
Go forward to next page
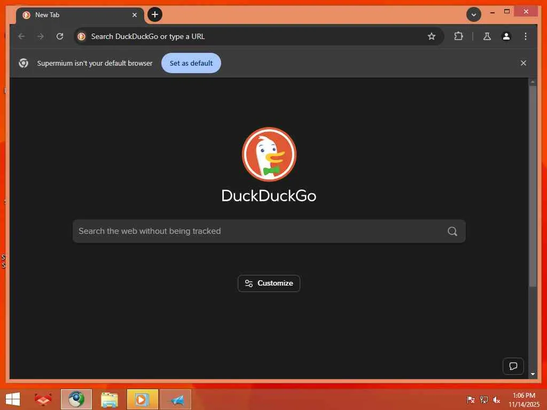[41, 36]
